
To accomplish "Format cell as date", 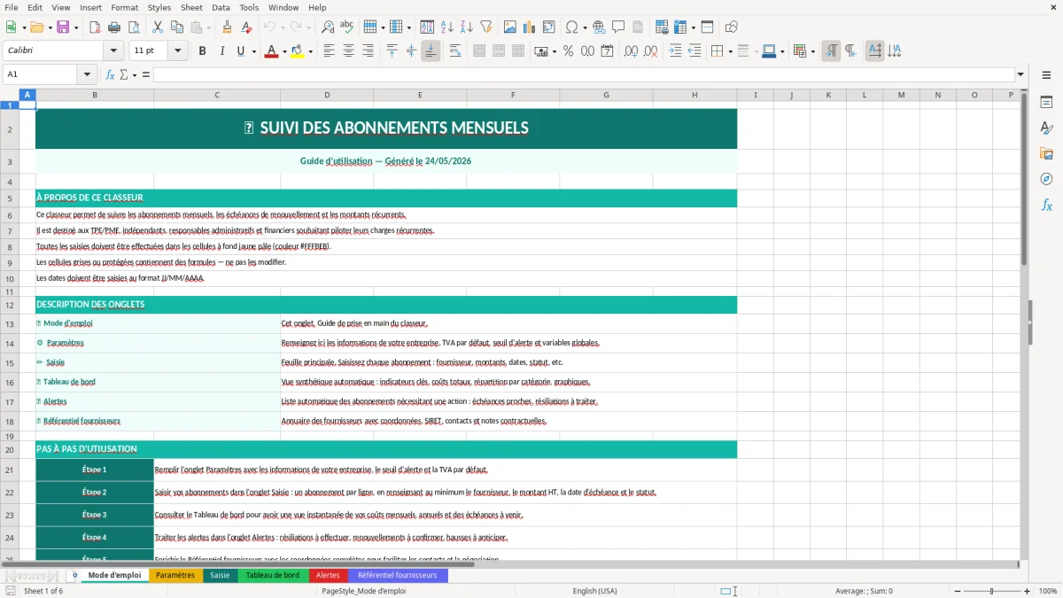I will coord(607,51).
